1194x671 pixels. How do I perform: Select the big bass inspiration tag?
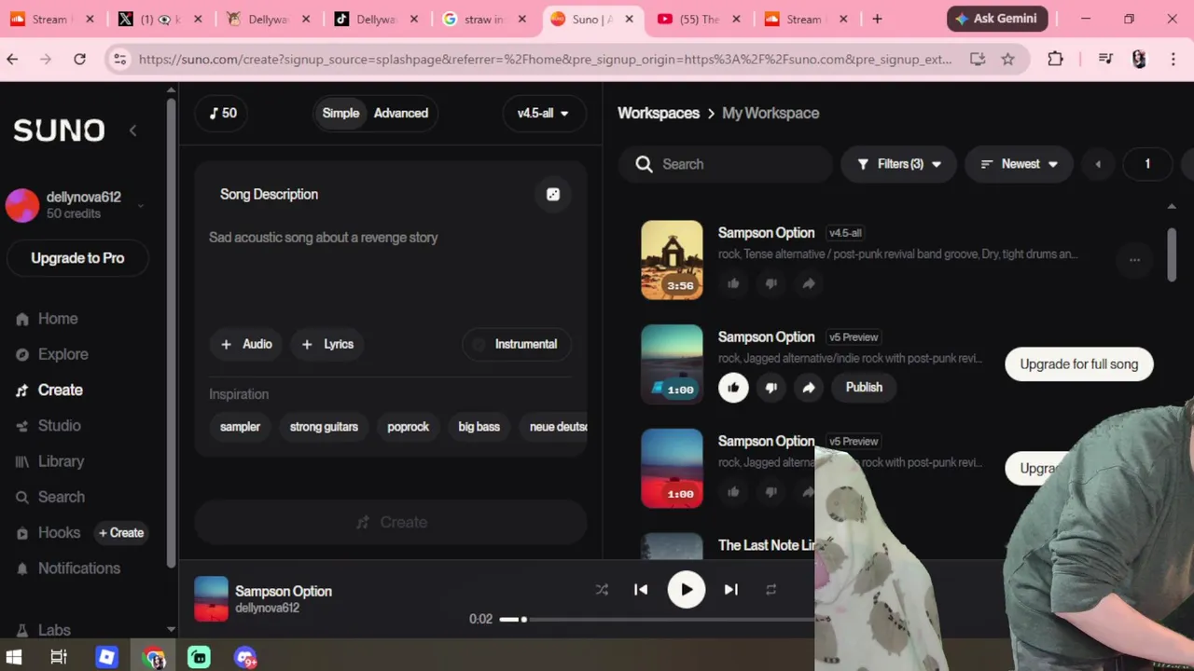pyautogui.click(x=479, y=427)
